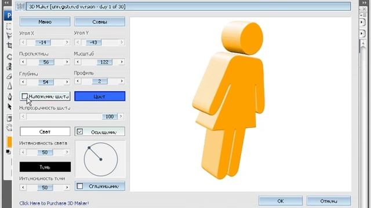This screenshot has width=371, height=208.
Task: Decrease Интенсивность тени with left arrow
Action: 23,187
